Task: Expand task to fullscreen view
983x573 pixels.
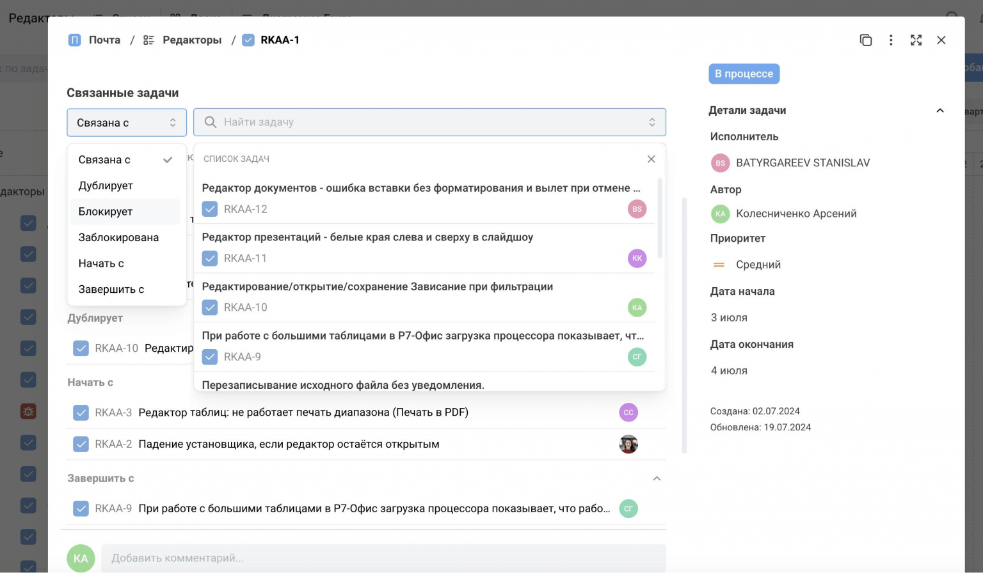Action: 916,40
